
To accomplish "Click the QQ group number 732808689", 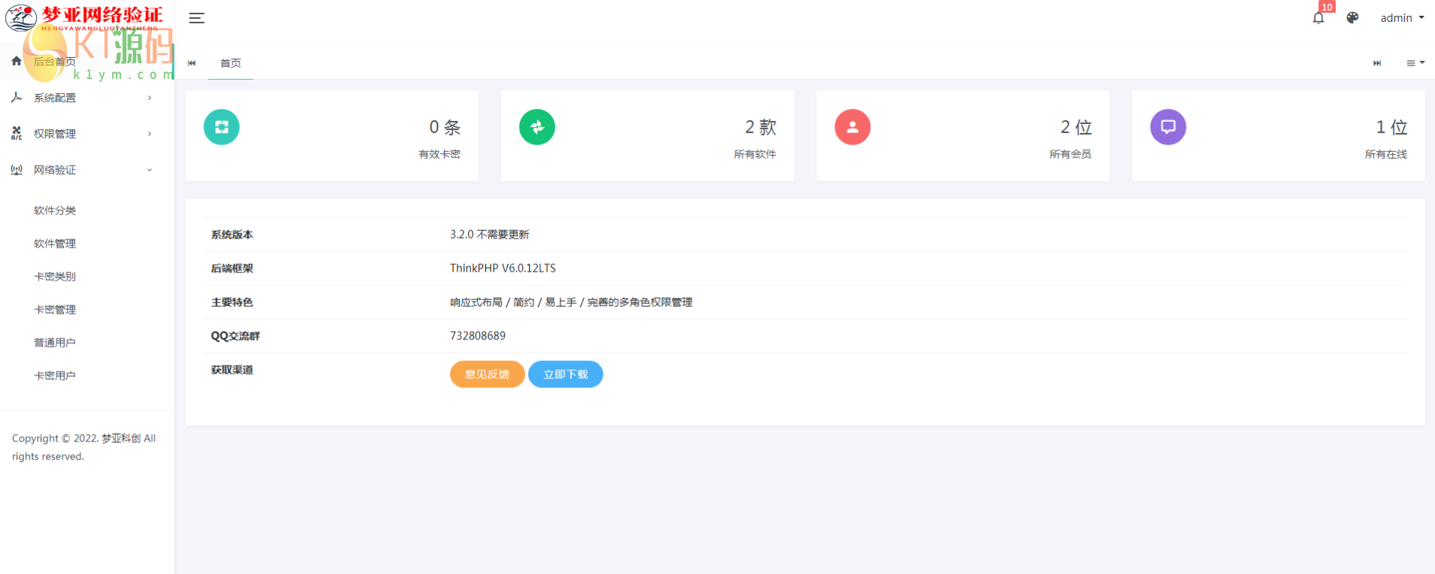I will (x=478, y=336).
